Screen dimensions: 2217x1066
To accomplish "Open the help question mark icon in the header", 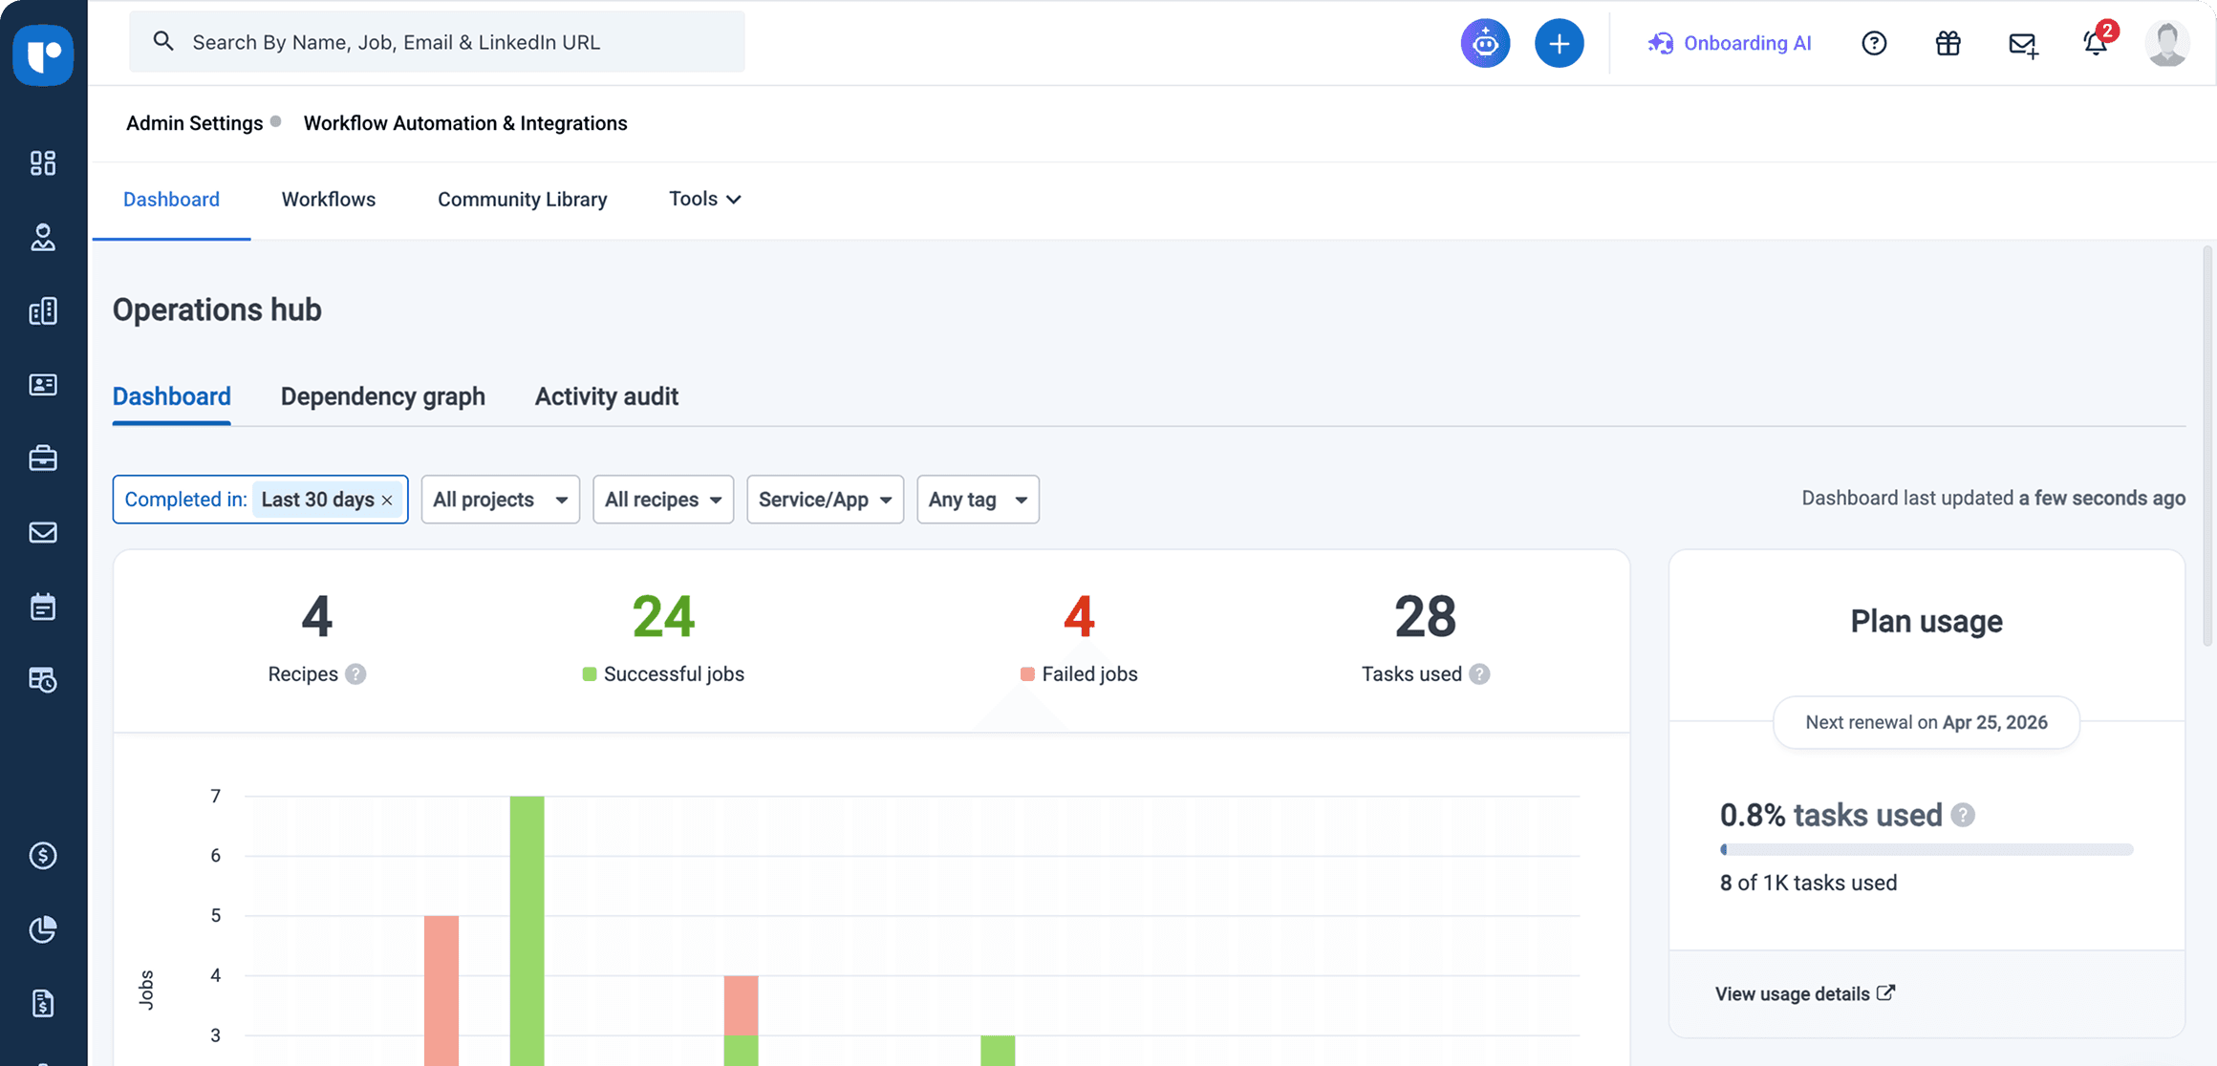I will pyautogui.click(x=1874, y=43).
